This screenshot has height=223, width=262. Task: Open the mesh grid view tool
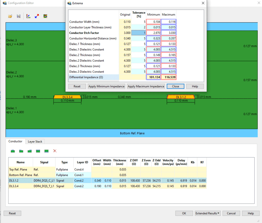coord(45,16)
